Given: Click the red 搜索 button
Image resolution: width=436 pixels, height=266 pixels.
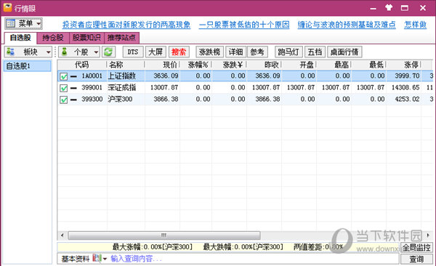Looking at the screenshot, I should [x=179, y=52].
